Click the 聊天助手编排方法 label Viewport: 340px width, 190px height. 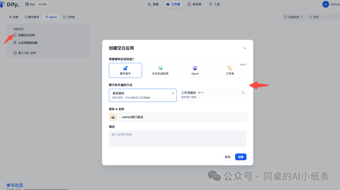[x=121, y=85]
